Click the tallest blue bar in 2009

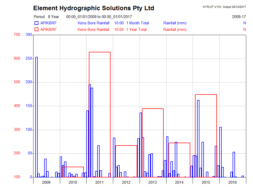37,115
